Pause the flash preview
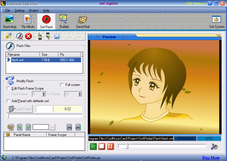227x161 pixels. click(110, 146)
